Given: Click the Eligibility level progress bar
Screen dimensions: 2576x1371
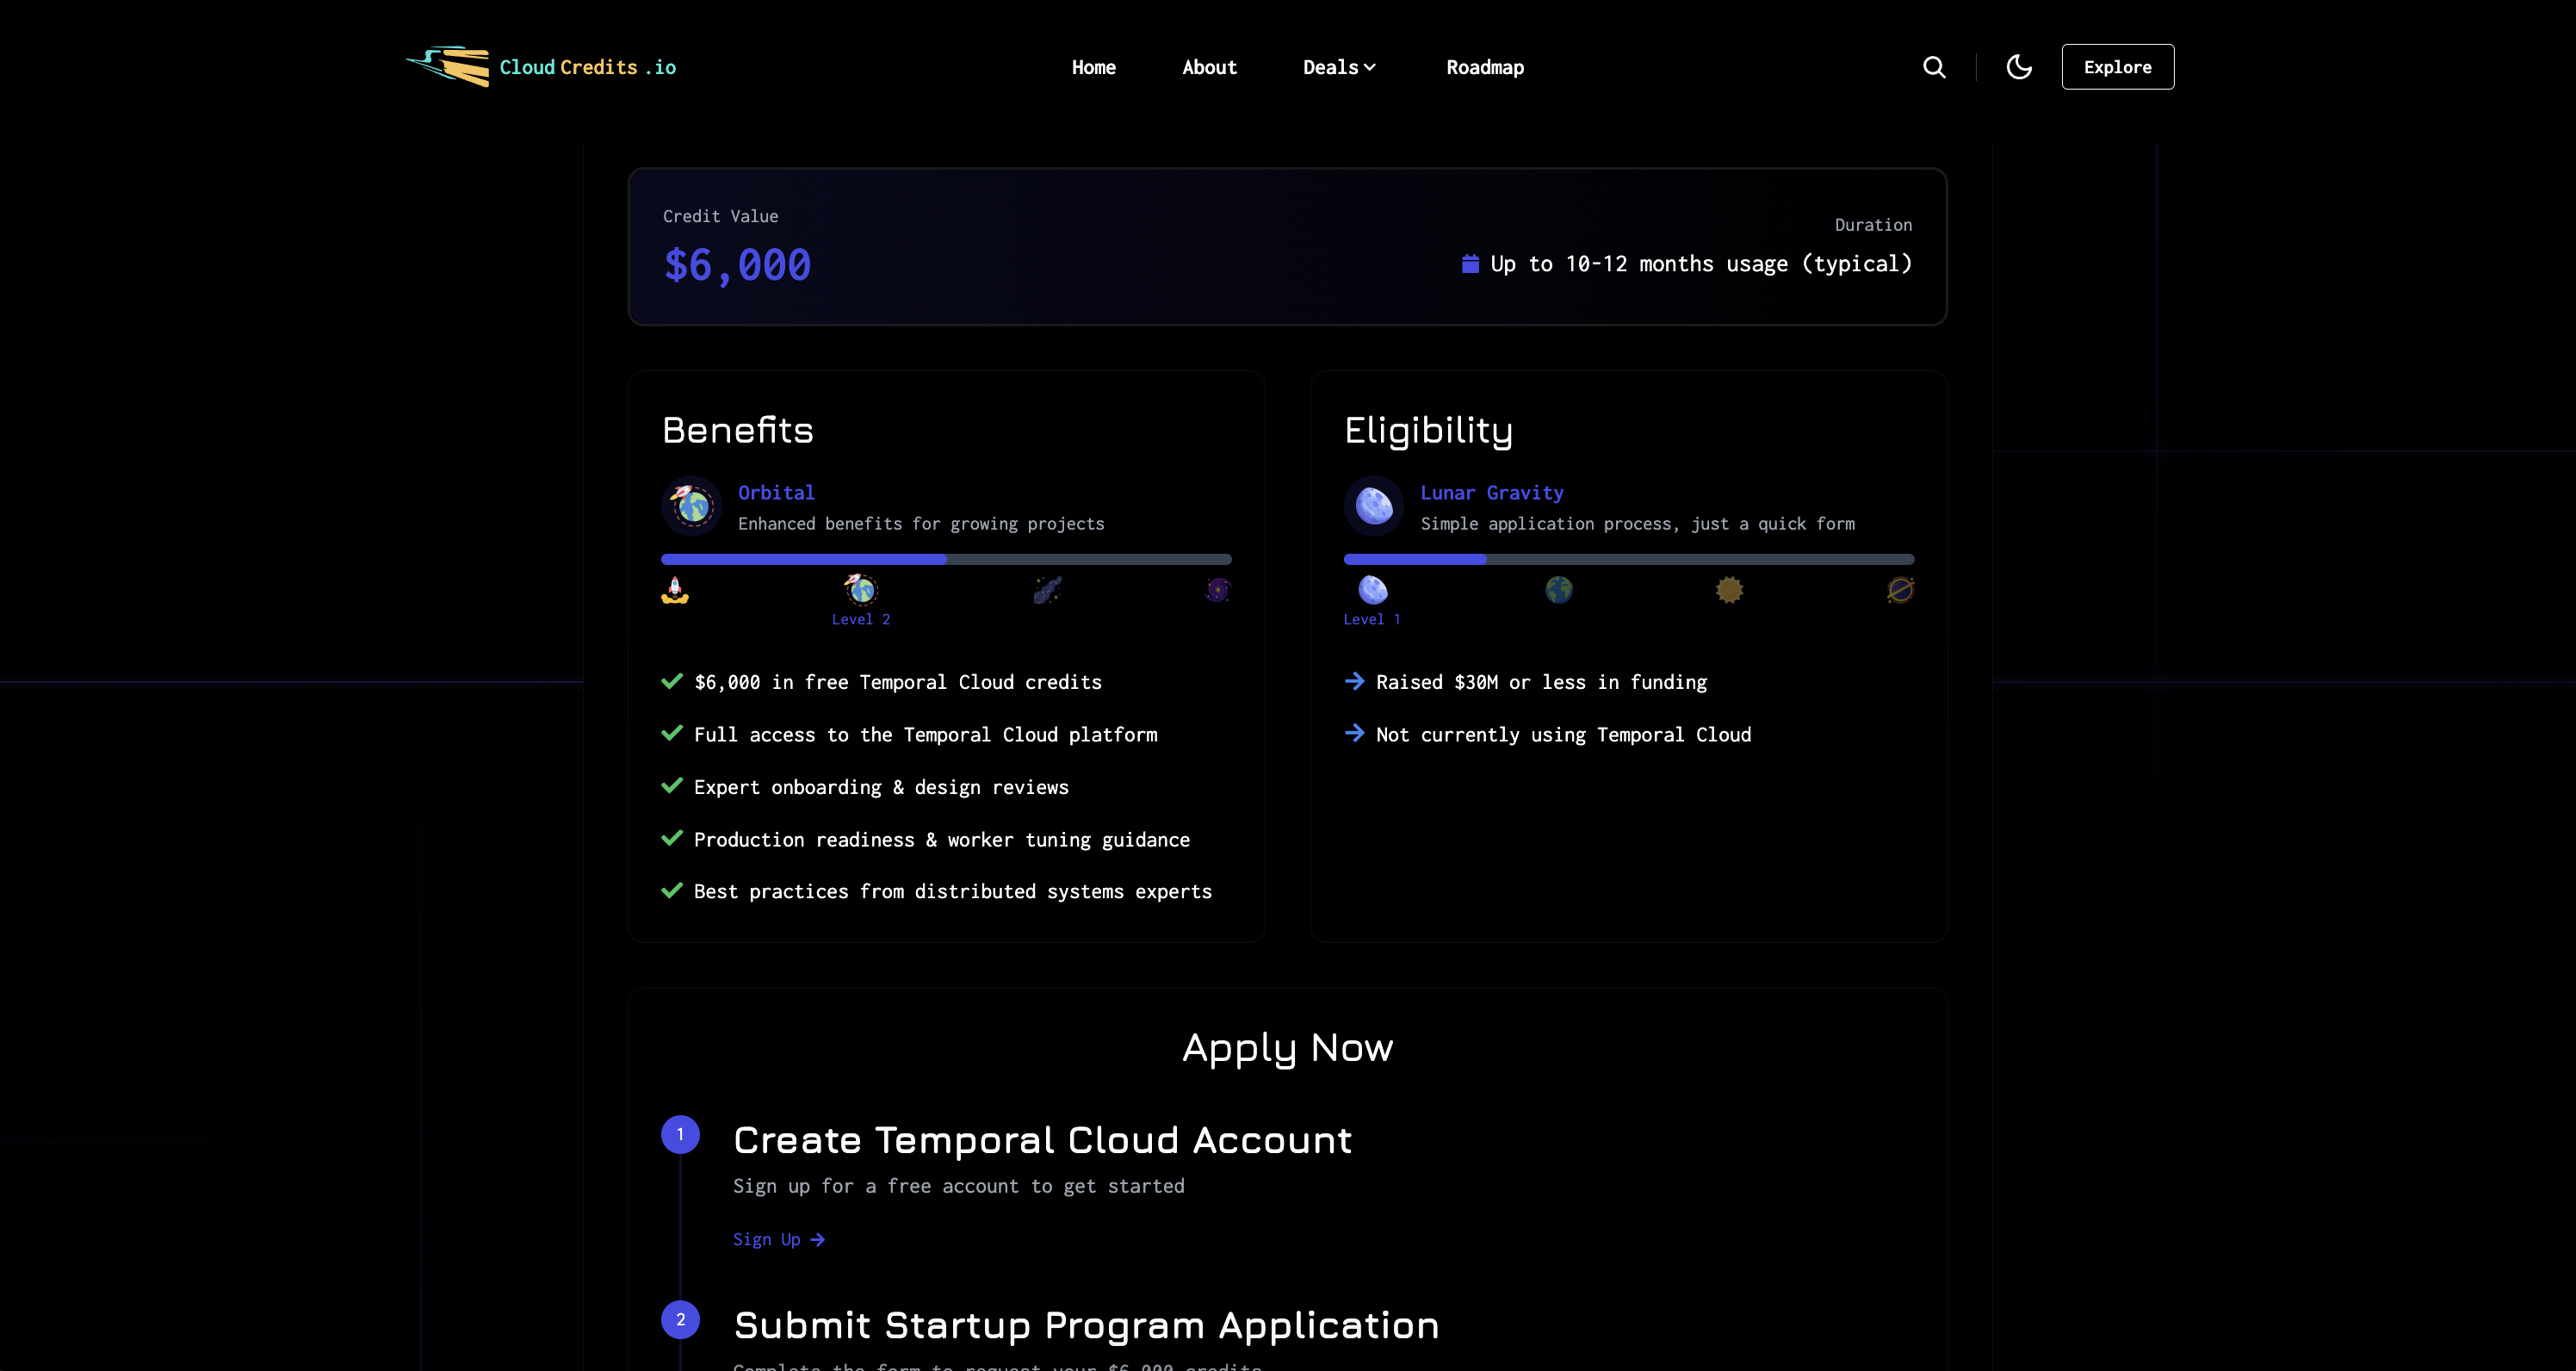Looking at the screenshot, I should point(1628,560).
